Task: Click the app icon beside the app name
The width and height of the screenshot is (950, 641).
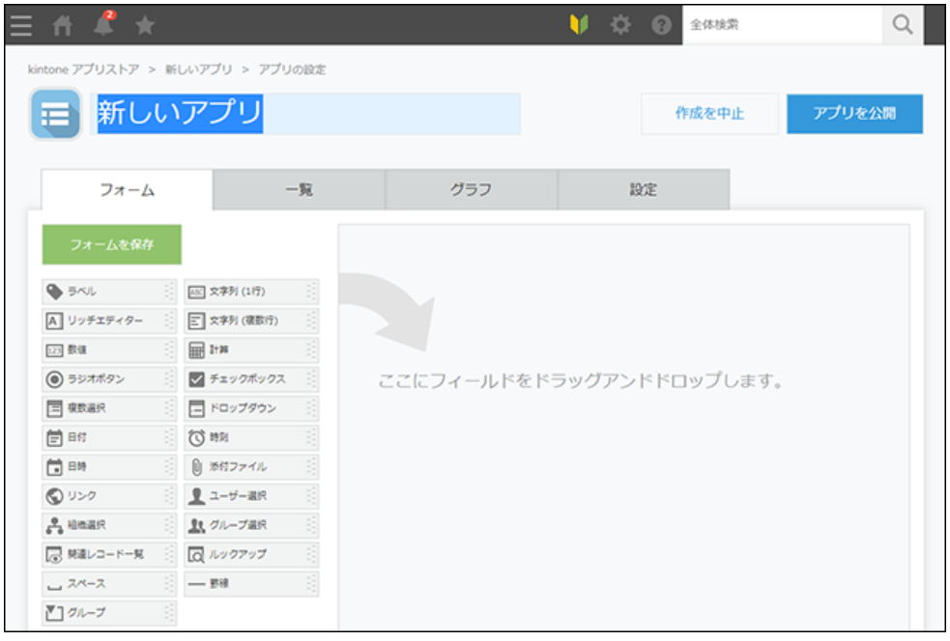Action: tap(55, 114)
